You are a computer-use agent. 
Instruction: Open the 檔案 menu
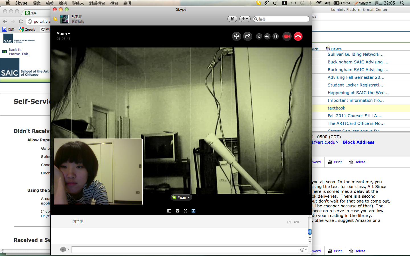pos(37,3)
